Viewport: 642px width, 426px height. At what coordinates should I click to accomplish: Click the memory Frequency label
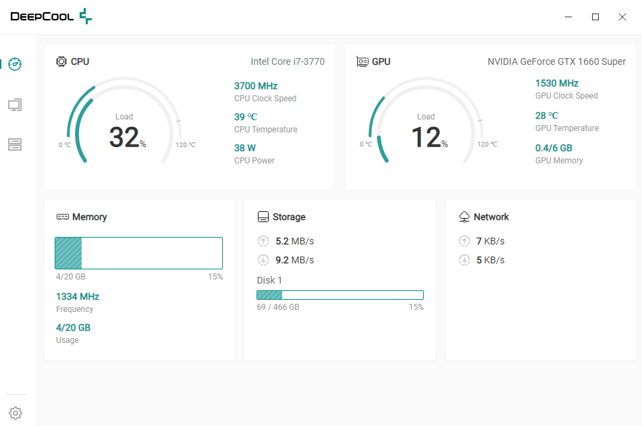click(74, 309)
